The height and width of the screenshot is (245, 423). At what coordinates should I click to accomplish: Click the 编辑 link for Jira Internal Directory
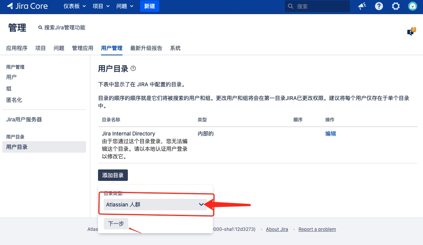[x=330, y=134]
